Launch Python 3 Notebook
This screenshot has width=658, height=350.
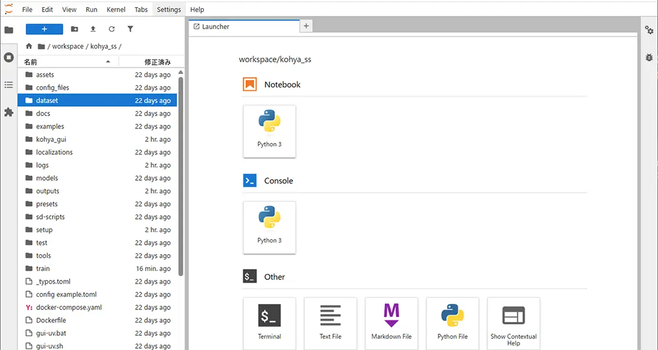(x=269, y=131)
